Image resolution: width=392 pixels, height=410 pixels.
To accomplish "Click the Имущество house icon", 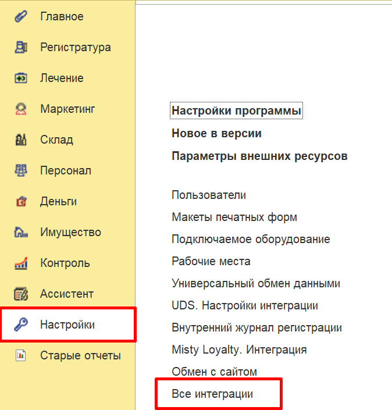I will (21, 232).
